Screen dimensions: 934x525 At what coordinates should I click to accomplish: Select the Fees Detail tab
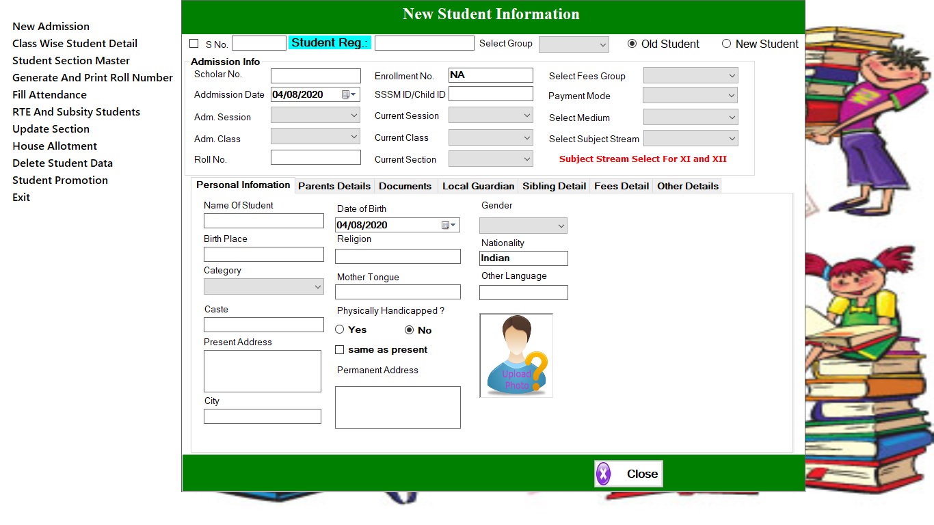coord(621,185)
